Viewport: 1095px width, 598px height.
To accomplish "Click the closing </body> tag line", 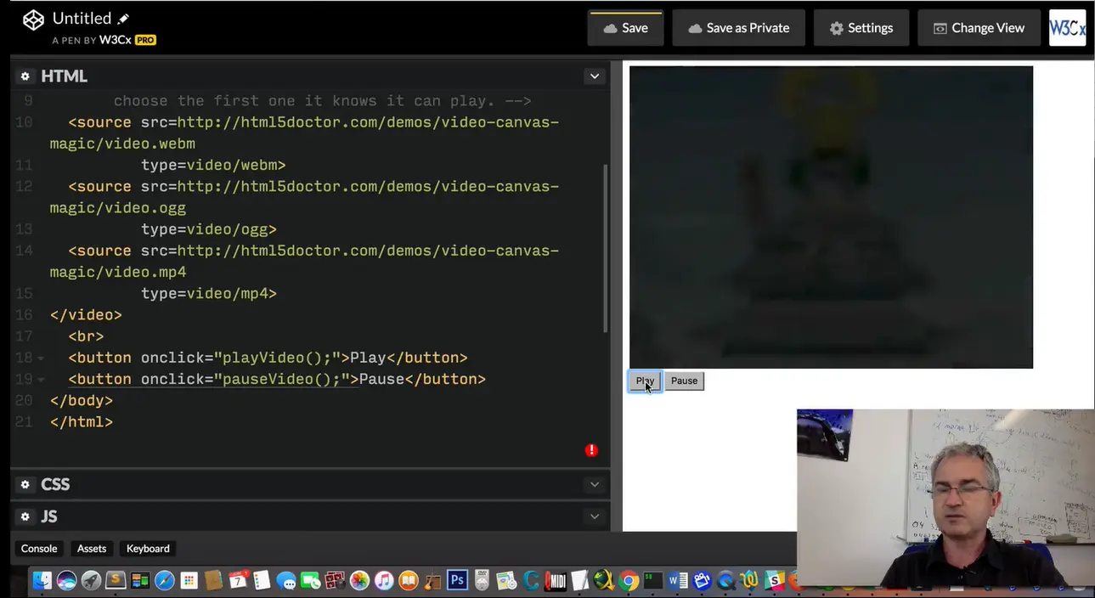I will 82,401.
